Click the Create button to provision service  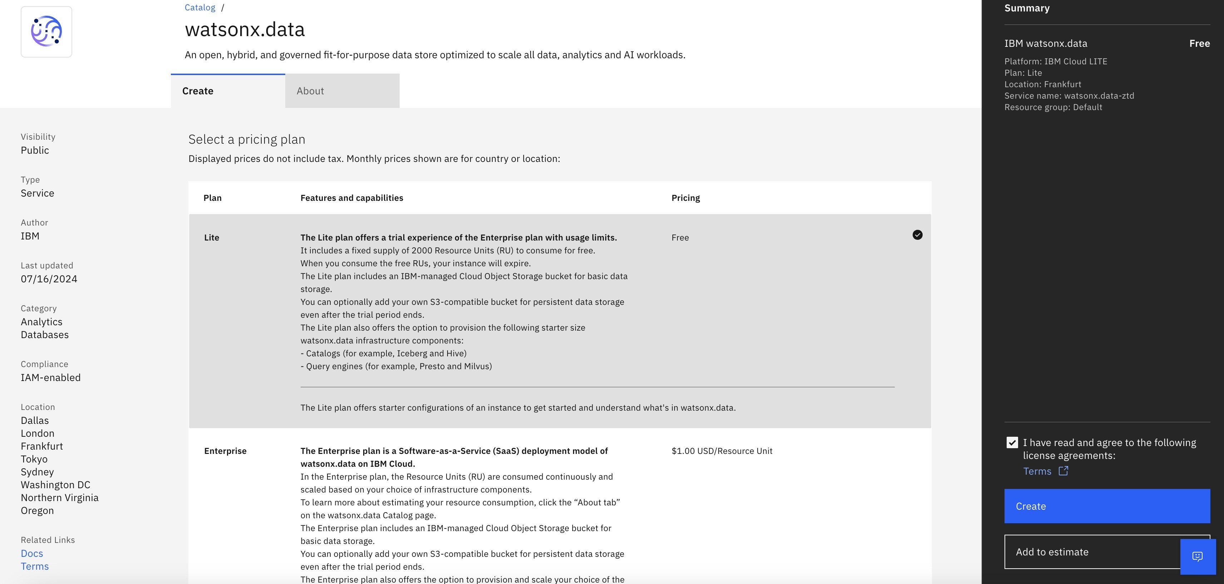pyautogui.click(x=1107, y=506)
